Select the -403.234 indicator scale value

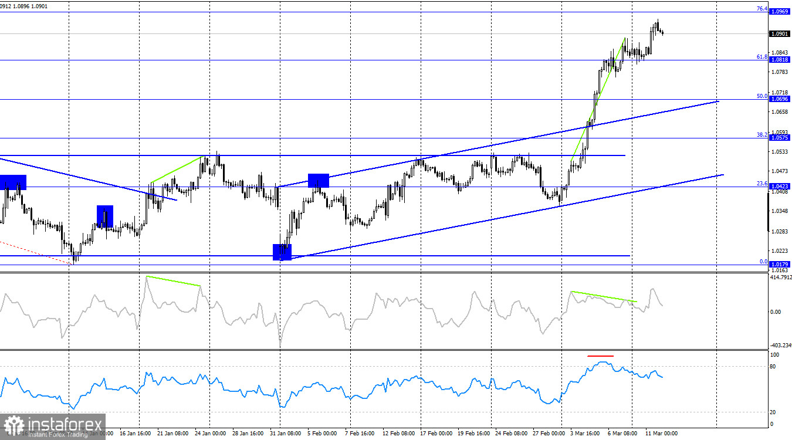[x=781, y=346]
